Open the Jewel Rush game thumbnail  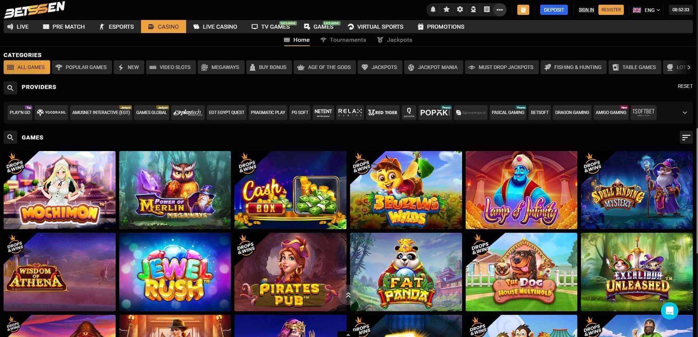coord(175,272)
